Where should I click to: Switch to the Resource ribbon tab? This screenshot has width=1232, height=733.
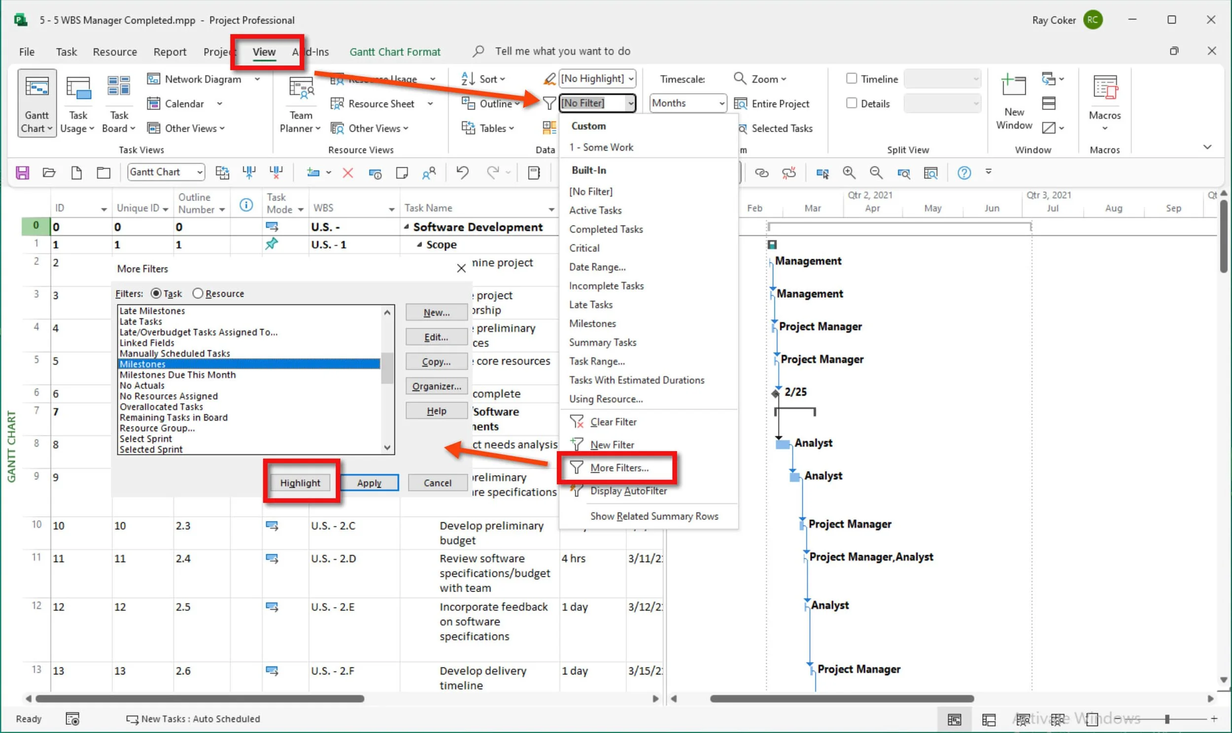pyautogui.click(x=115, y=52)
